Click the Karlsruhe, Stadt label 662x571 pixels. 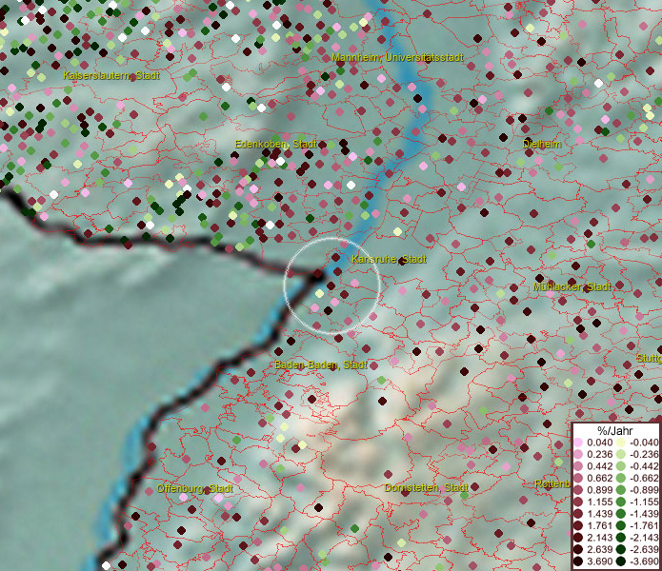(x=389, y=259)
